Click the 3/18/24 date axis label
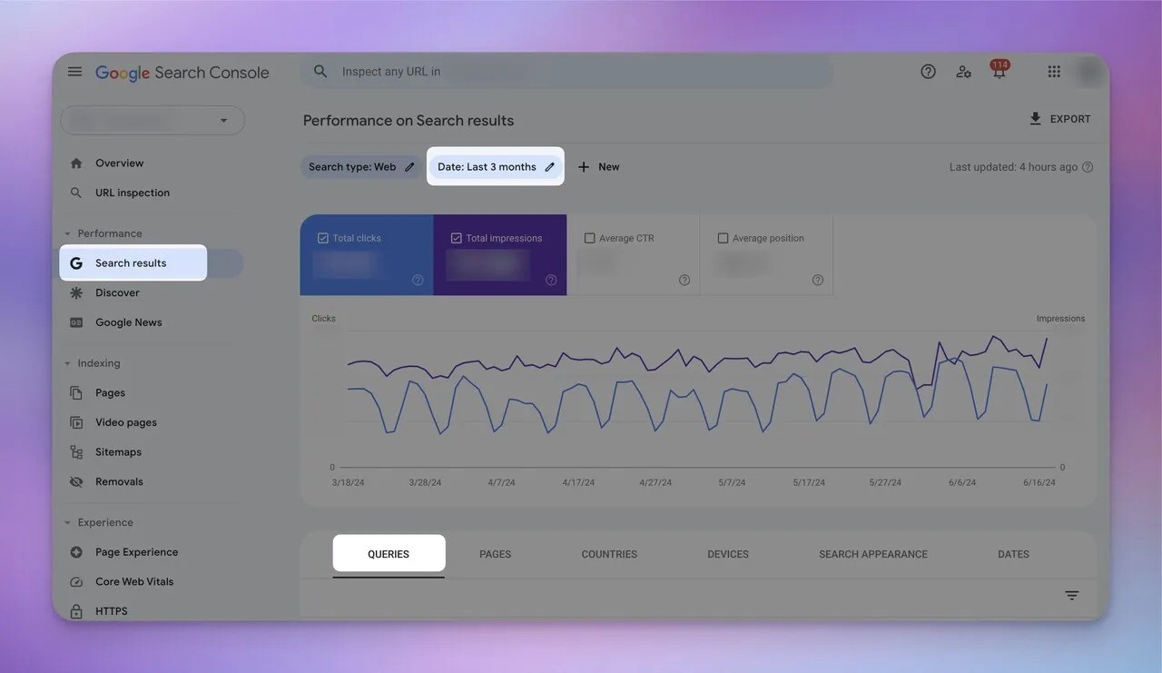This screenshot has width=1162, height=673. click(x=349, y=482)
